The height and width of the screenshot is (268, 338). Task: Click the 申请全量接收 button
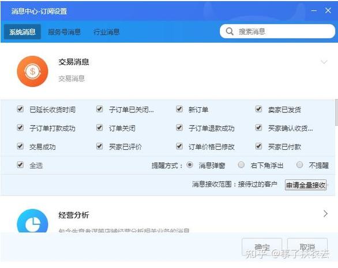306,185
